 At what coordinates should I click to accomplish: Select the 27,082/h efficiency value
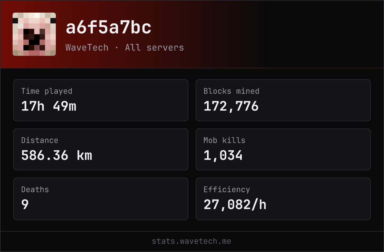235,205
